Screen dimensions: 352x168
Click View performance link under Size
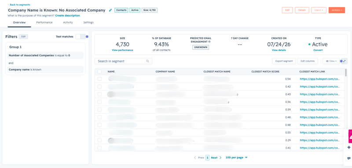pyautogui.click(x=122, y=50)
